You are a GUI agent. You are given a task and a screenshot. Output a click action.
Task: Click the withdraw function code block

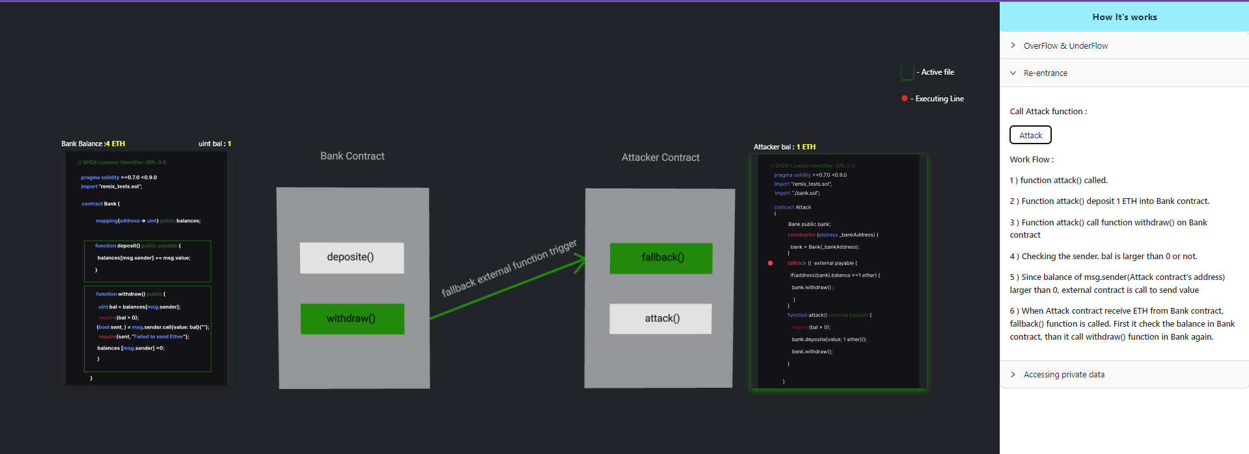(147, 329)
